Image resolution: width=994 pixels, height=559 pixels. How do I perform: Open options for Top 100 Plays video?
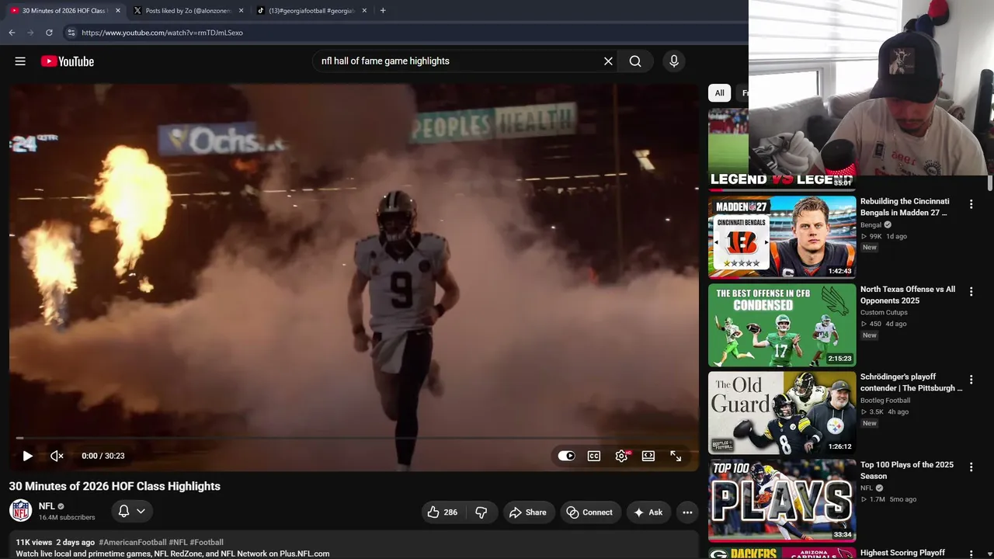(971, 467)
